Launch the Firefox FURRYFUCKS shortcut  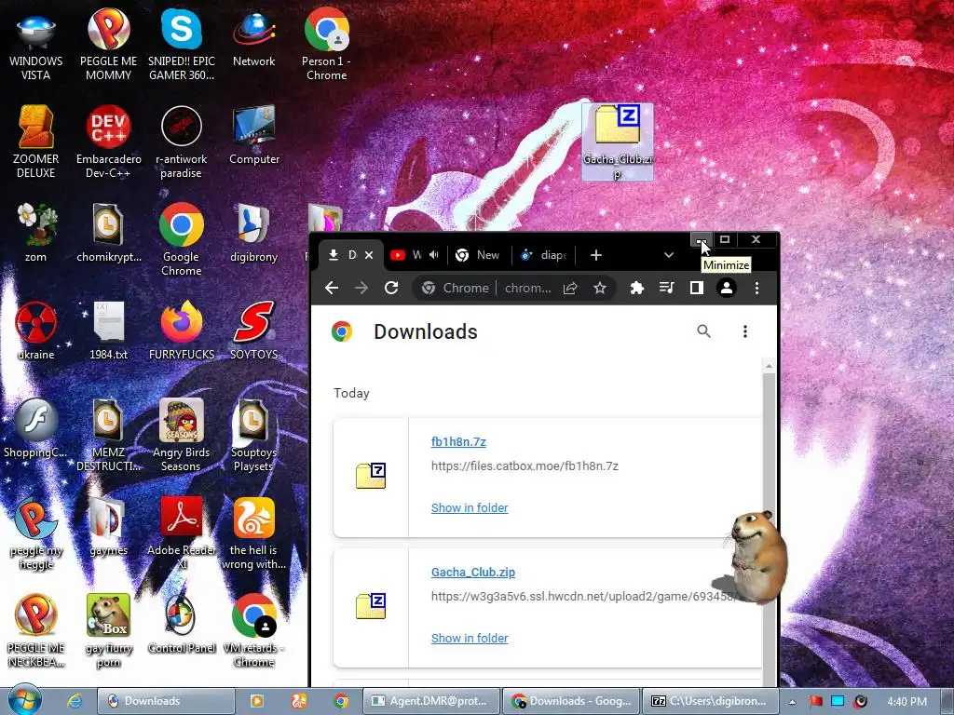(x=182, y=331)
